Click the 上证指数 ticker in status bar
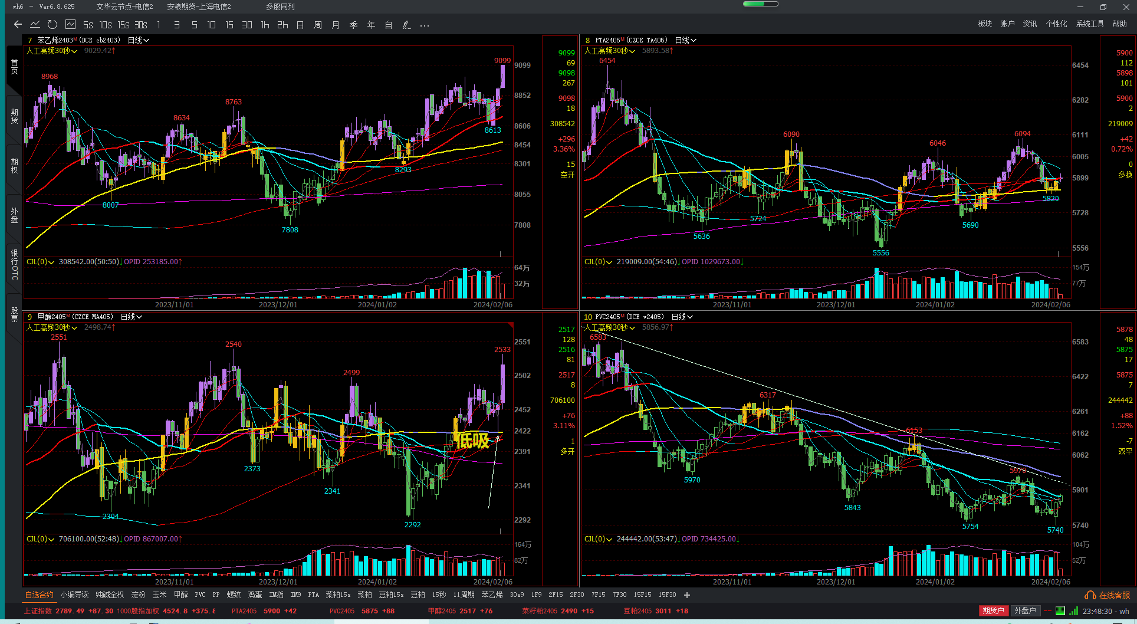 click(x=68, y=611)
